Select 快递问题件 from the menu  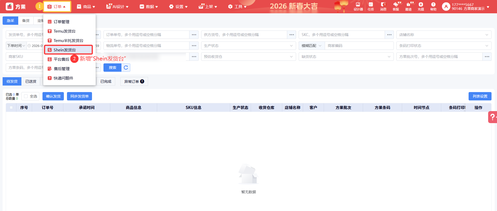69,78
